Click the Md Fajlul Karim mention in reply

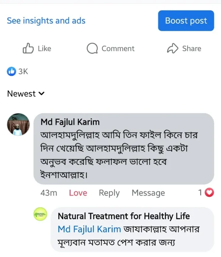89,229
